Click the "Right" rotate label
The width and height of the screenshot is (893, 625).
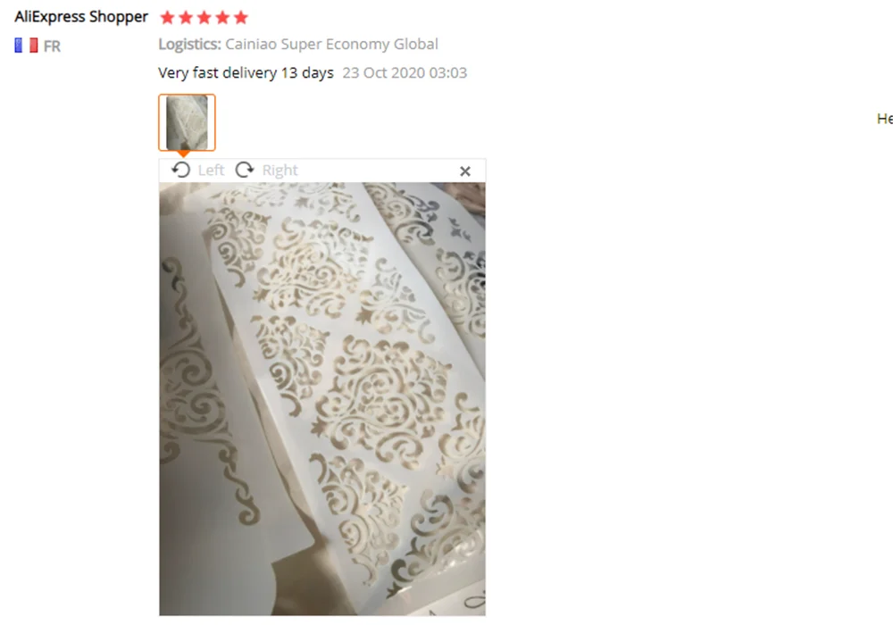[x=280, y=171]
